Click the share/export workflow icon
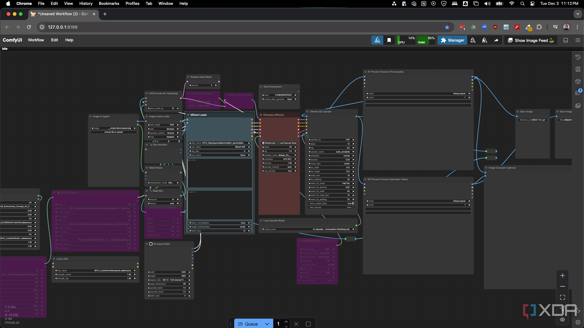Image resolution: width=584 pixels, height=328 pixels. [x=496, y=40]
